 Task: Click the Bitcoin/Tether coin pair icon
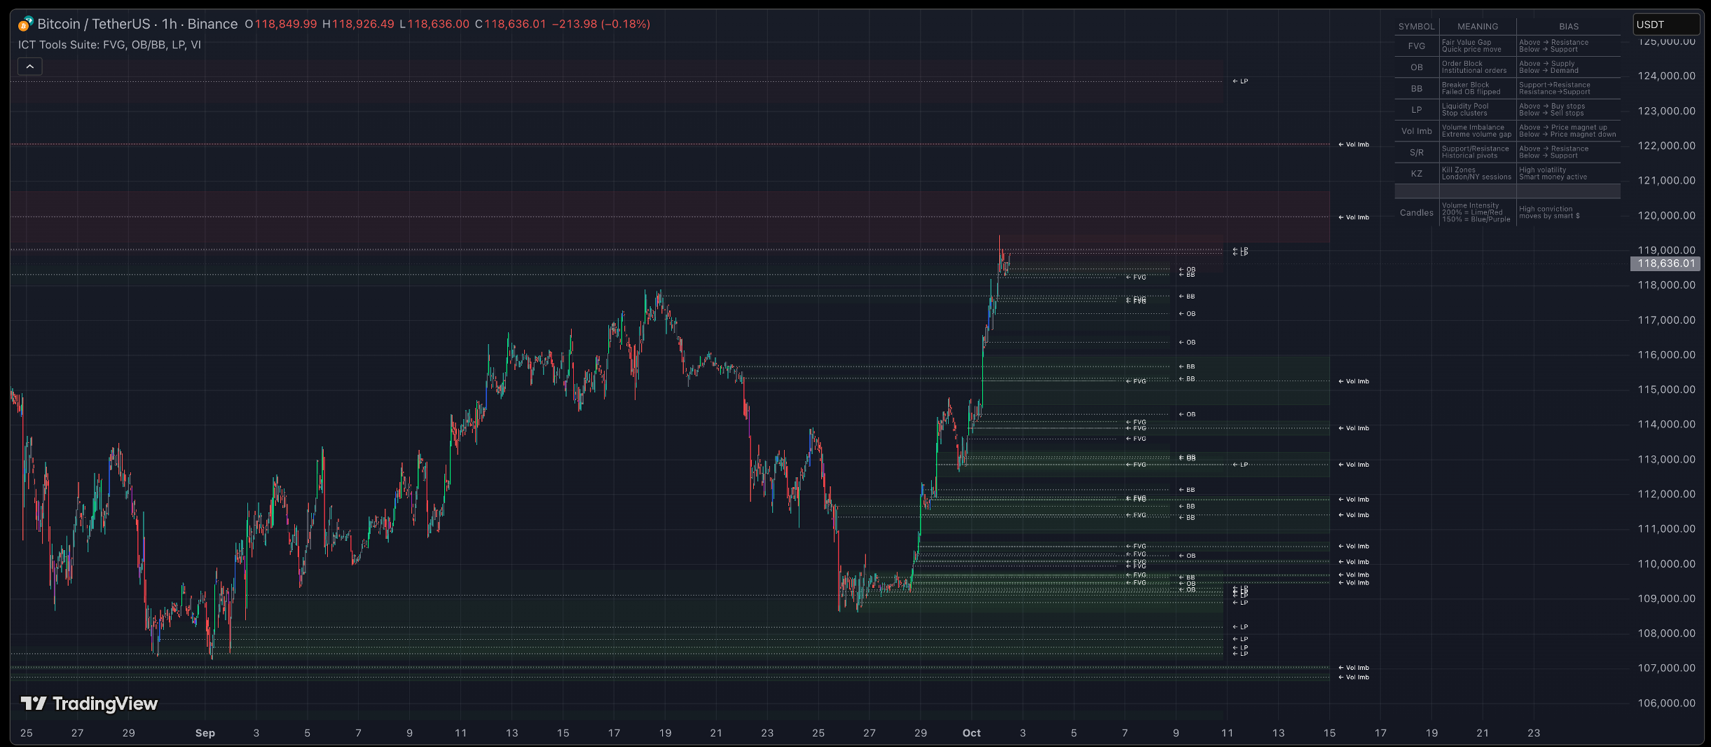[25, 25]
